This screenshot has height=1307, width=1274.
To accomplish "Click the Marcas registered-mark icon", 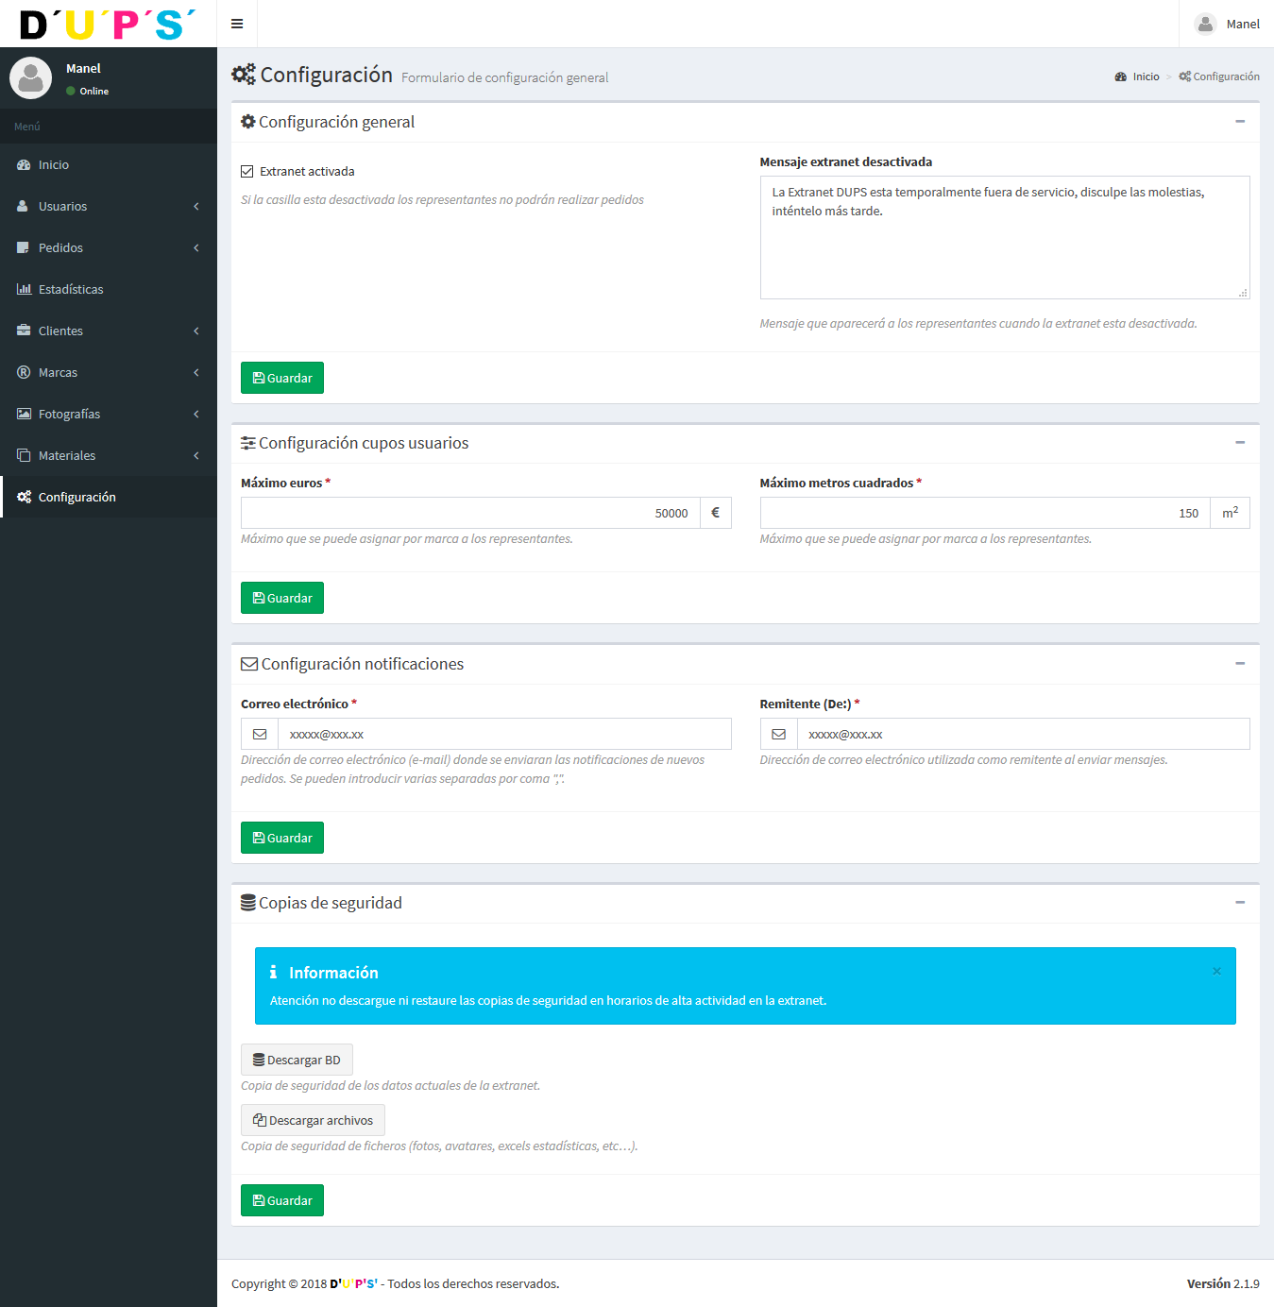I will 24,372.
